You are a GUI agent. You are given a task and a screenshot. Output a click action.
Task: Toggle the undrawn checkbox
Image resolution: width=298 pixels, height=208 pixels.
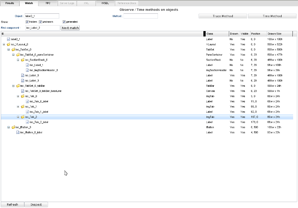click(41, 22)
